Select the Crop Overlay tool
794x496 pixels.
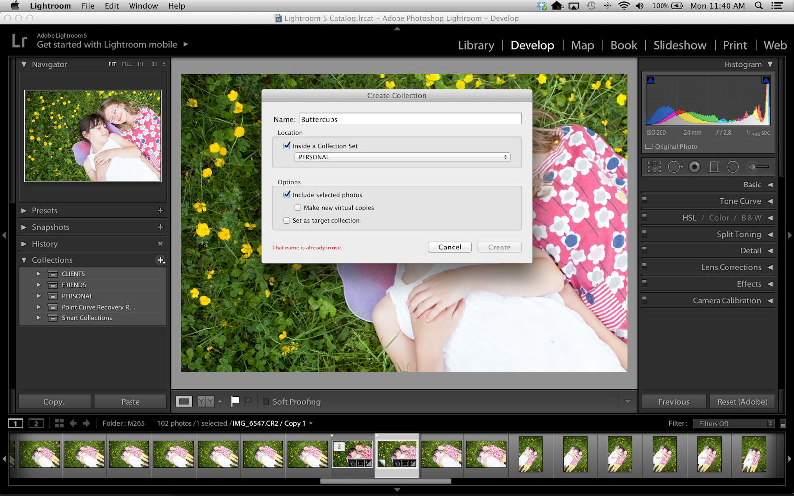click(654, 167)
